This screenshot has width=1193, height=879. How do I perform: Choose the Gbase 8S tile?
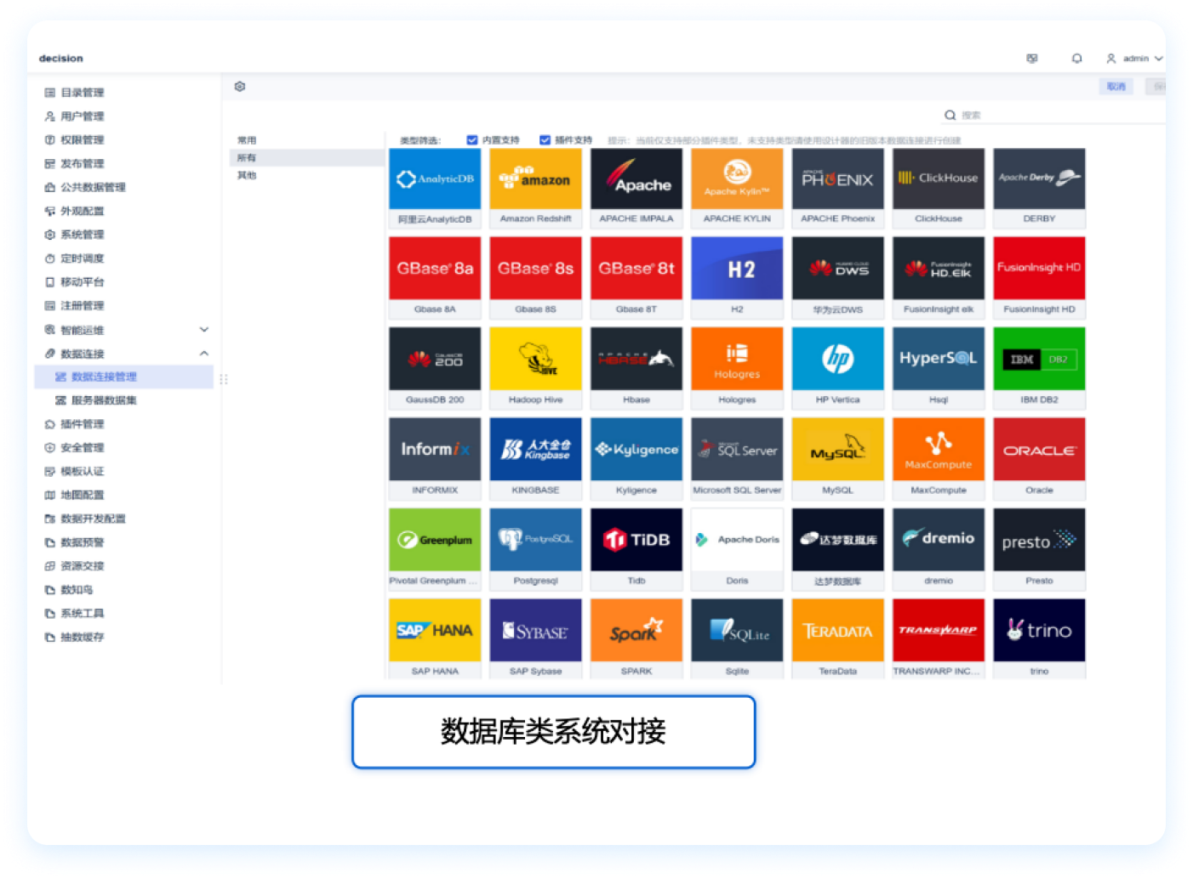click(x=535, y=278)
